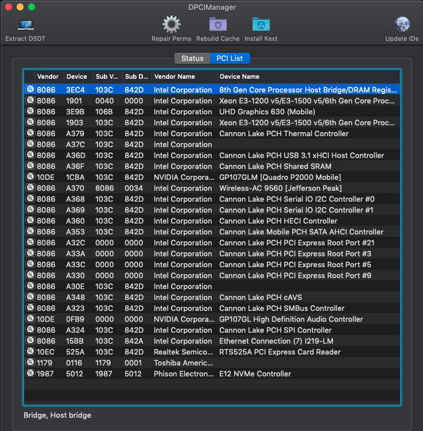423x431 pixels.
Task: Click lookup icon for I219-LM Ethernet row
Action: (30, 341)
